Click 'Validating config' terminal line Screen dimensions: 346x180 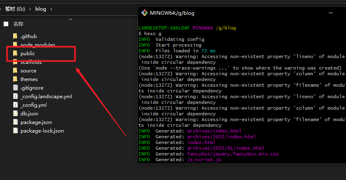(180, 39)
